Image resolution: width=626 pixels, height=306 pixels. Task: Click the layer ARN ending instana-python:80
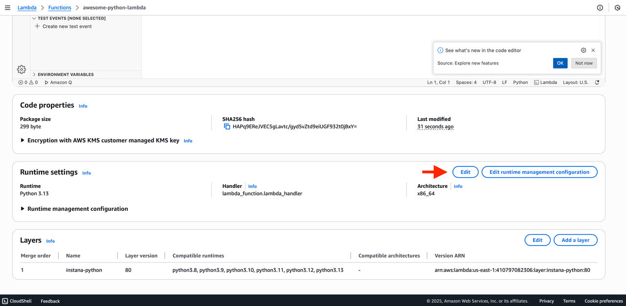click(x=513, y=270)
